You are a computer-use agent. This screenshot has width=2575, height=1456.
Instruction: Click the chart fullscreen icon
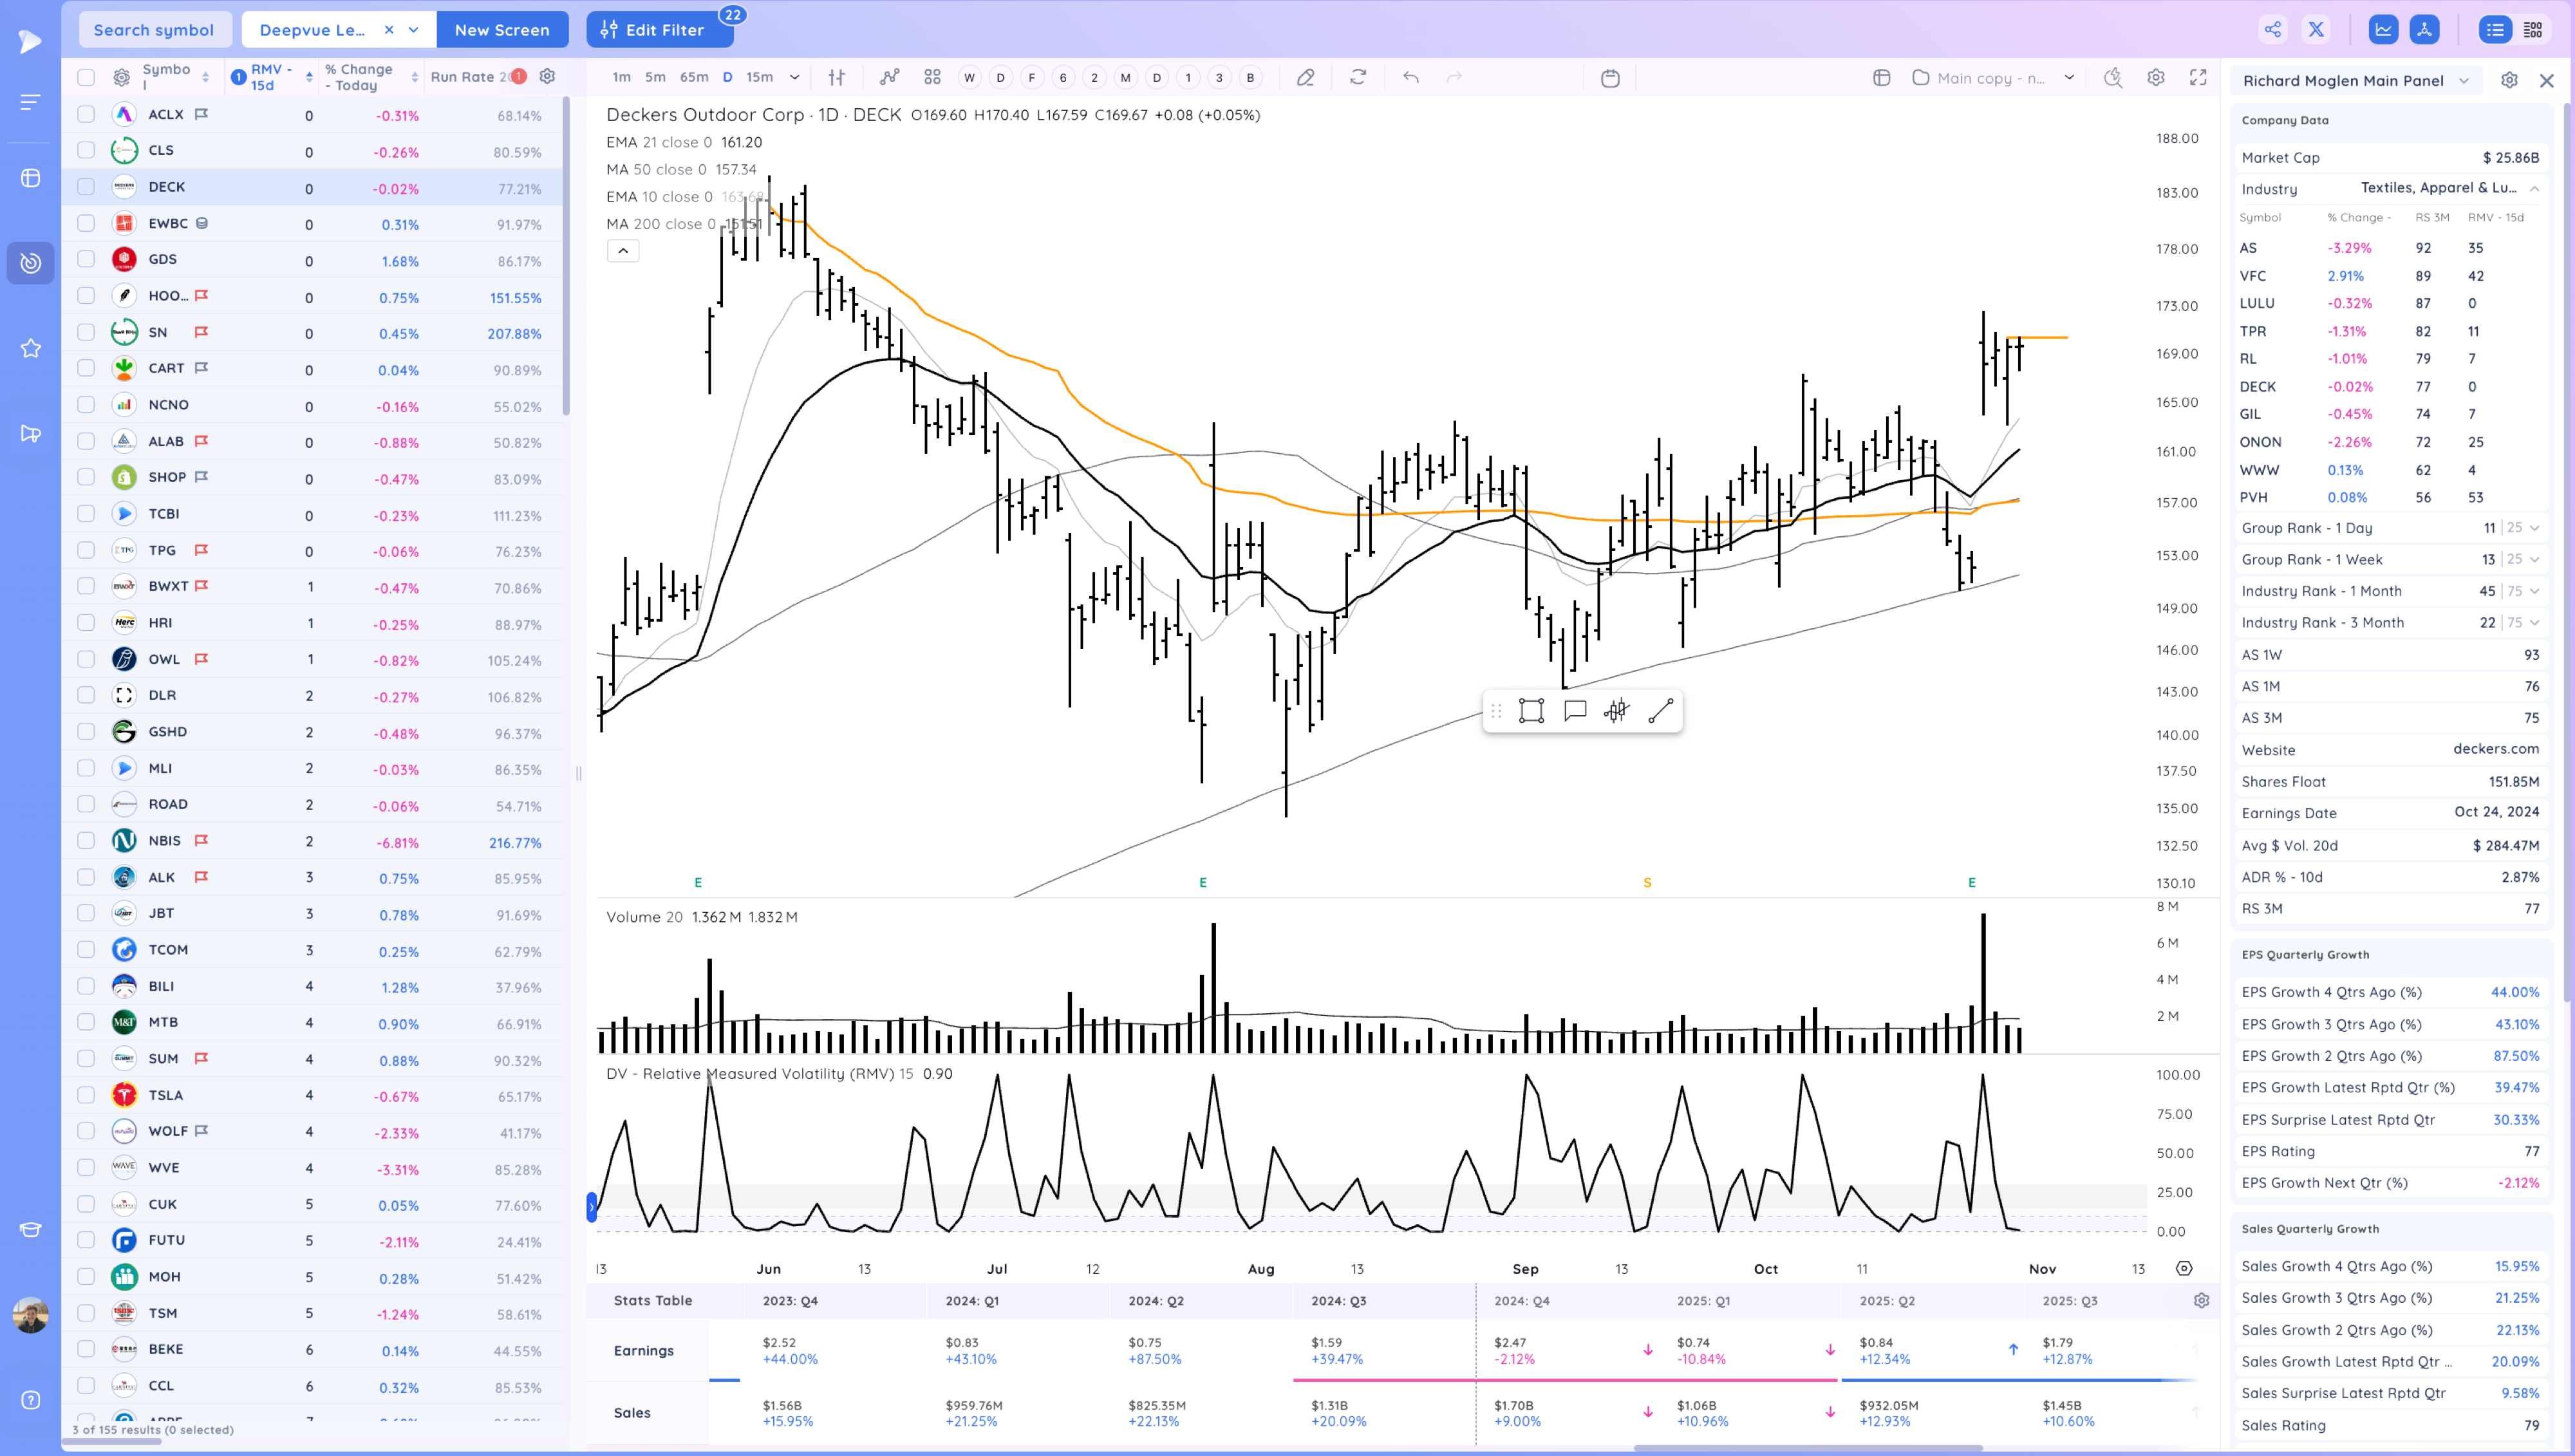click(x=2198, y=77)
